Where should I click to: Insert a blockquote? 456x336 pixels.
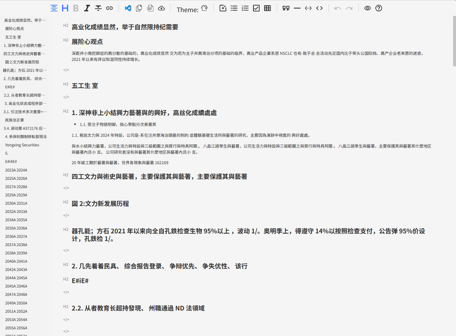coord(286,8)
